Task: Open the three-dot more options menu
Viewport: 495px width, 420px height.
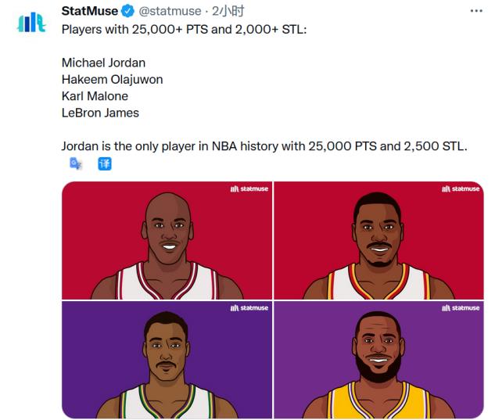Action: point(476,11)
